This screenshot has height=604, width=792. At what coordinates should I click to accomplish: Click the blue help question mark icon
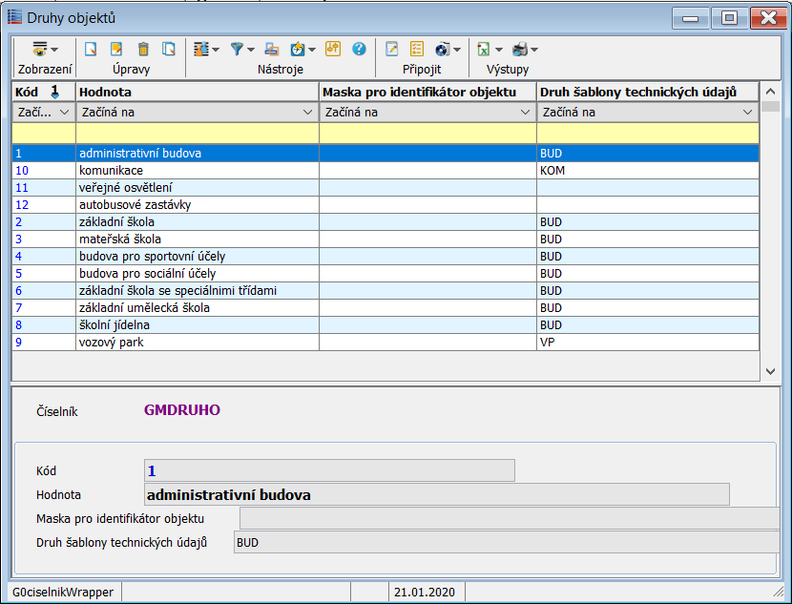pos(359,49)
